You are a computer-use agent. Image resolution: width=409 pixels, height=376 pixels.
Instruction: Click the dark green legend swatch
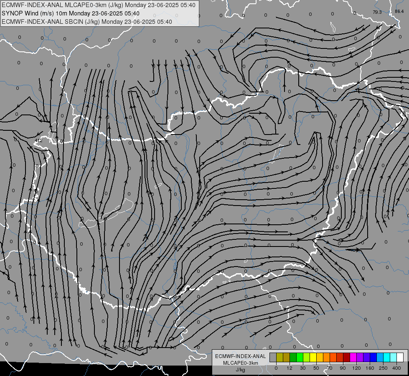[x=293, y=357]
